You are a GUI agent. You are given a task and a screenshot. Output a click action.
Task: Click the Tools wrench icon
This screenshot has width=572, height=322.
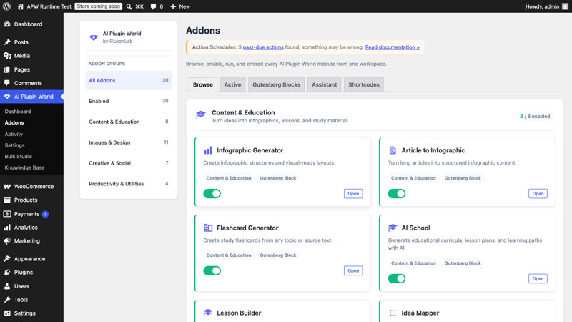(7, 300)
